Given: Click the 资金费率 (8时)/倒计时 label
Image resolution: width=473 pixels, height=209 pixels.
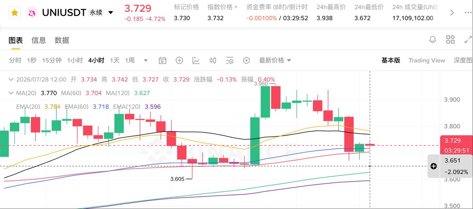Looking at the screenshot, I should (x=277, y=7).
